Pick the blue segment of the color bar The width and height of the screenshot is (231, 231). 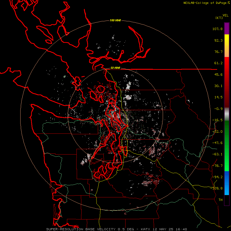click(227, 183)
